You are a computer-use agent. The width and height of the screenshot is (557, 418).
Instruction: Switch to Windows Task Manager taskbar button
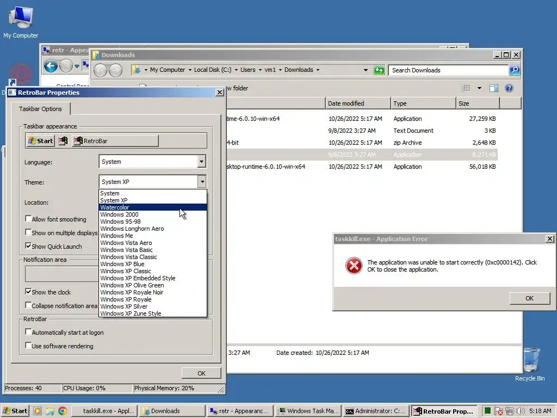pyautogui.click(x=308, y=411)
